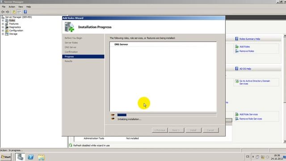Click the Add Role Services link

point(248,114)
